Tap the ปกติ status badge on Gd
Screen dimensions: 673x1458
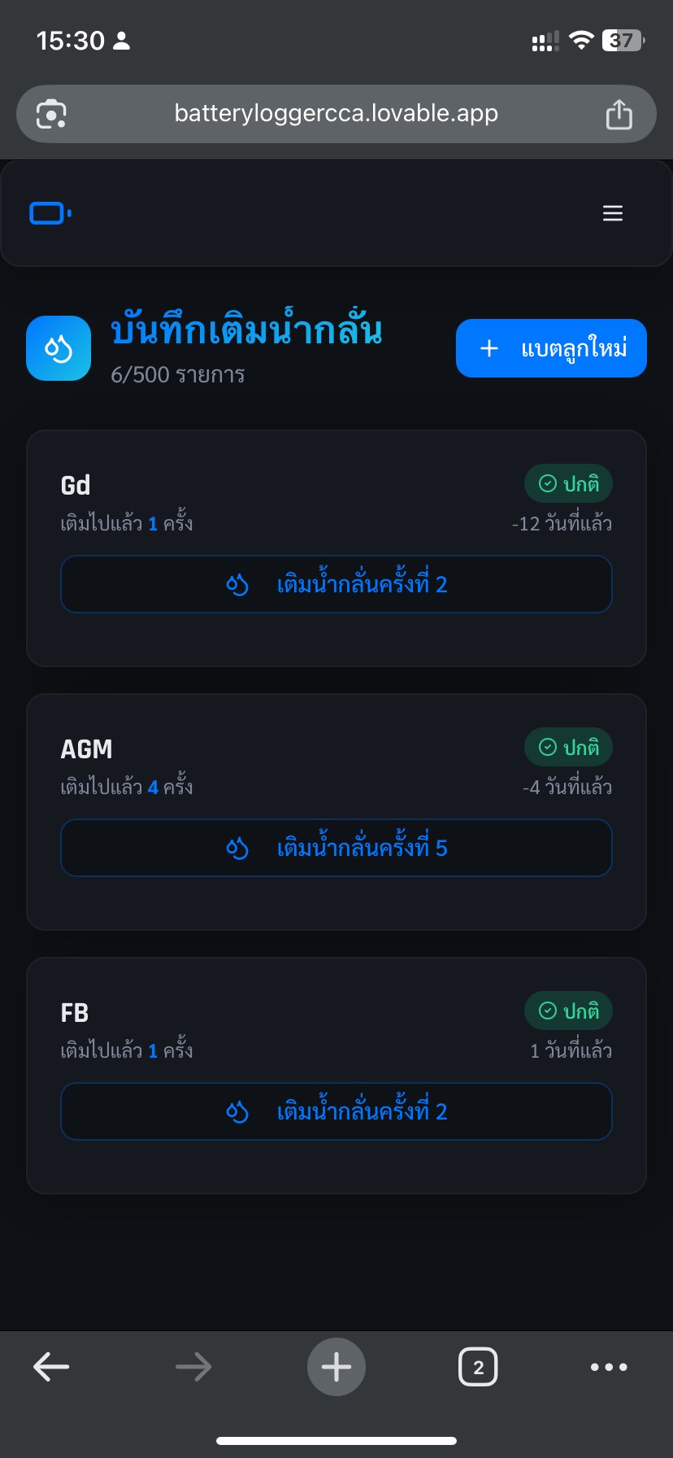point(568,484)
